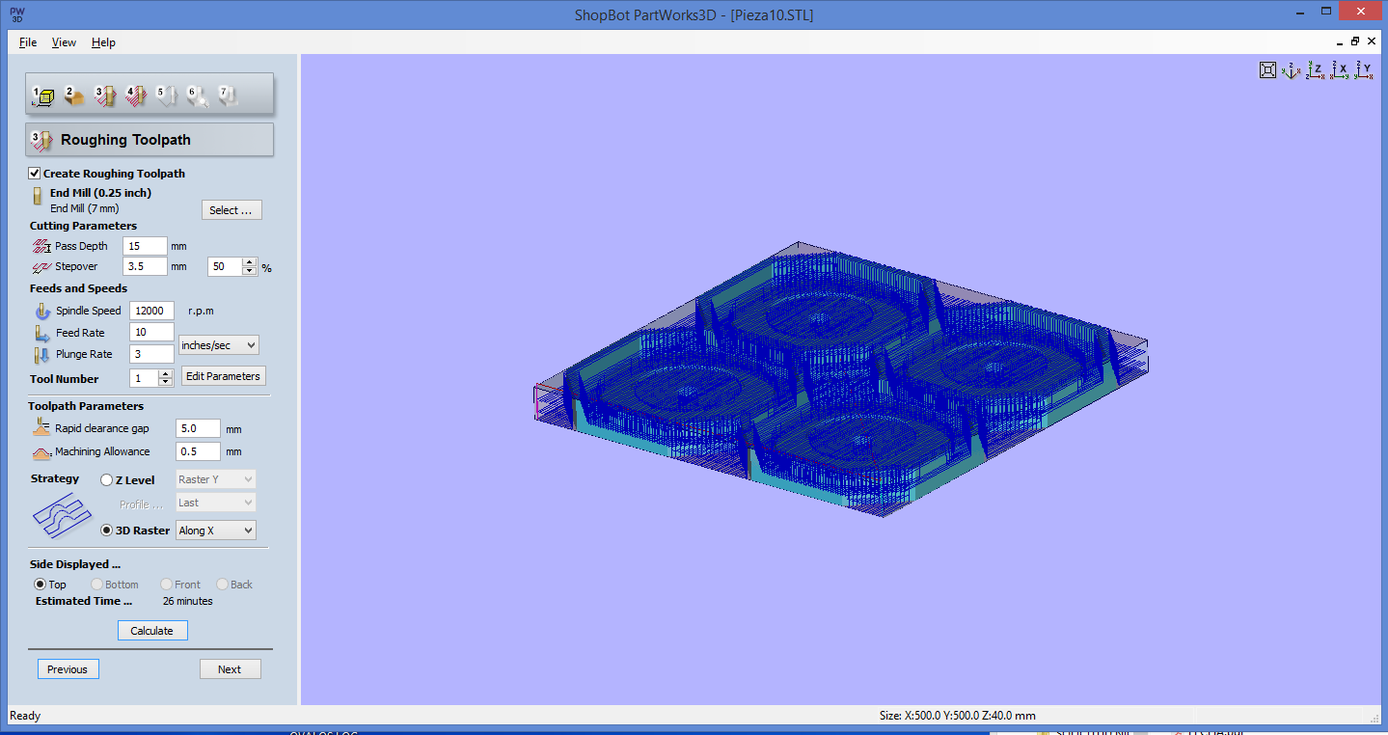This screenshot has height=735, width=1388.
Task: View the model along the X axis
Action: (1340, 69)
